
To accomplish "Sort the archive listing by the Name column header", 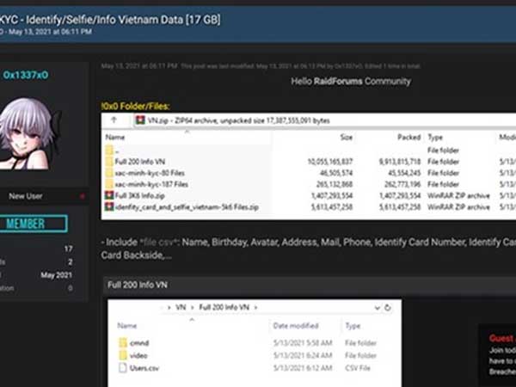I will tap(115, 138).
